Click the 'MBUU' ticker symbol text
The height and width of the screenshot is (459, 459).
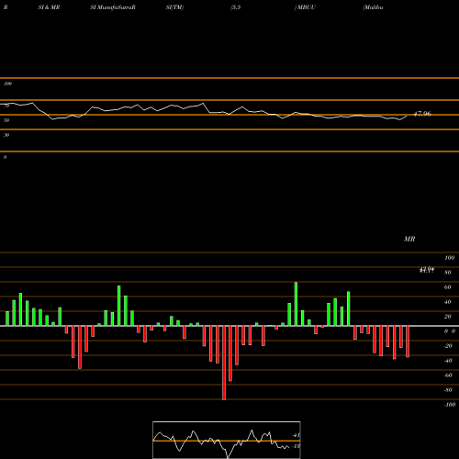[x=306, y=7]
